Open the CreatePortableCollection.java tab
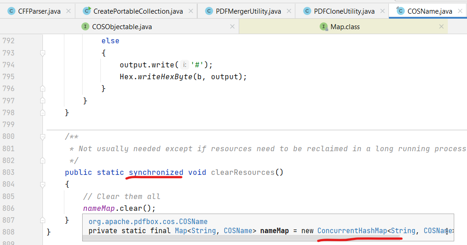 pyautogui.click(x=138, y=11)
